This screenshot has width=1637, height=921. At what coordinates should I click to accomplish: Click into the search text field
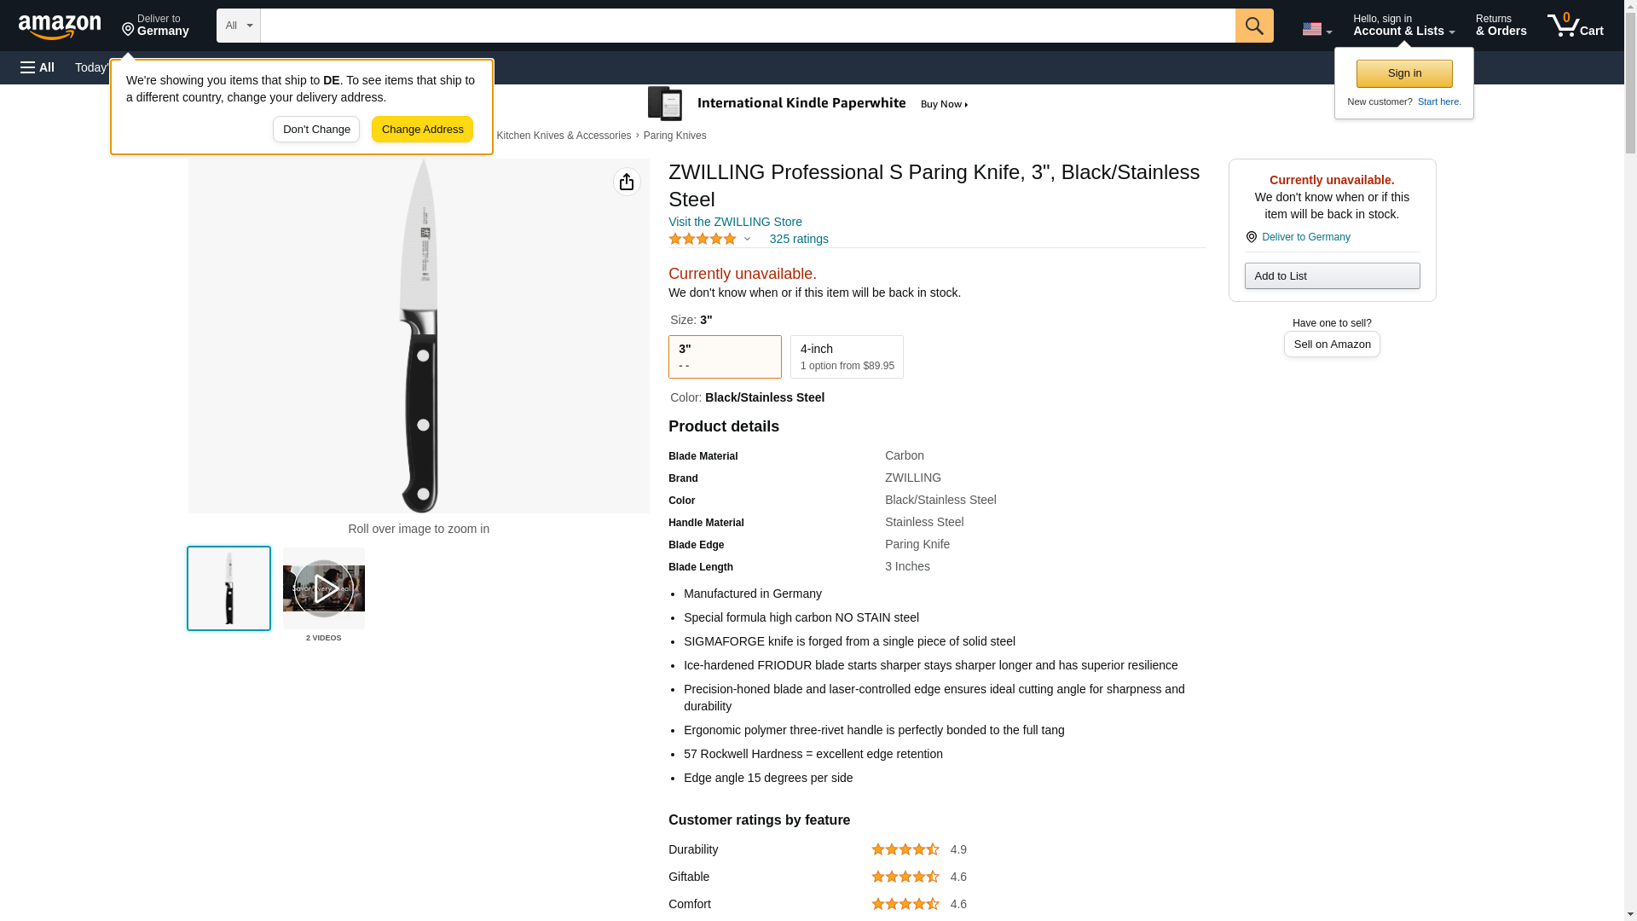pos(747,26)
